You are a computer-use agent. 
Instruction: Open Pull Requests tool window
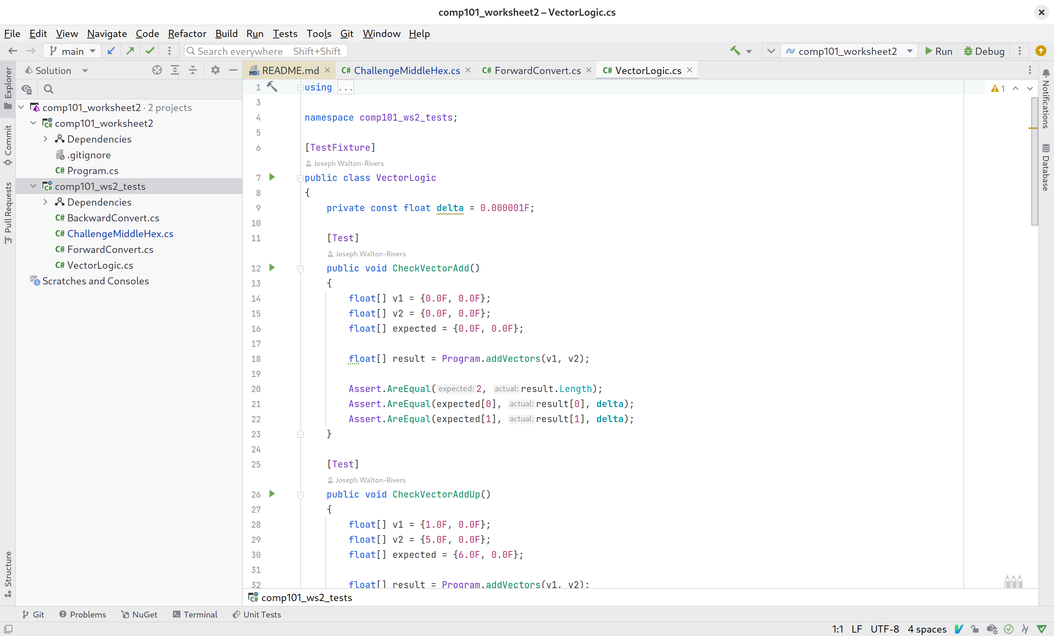pos(8,213)
